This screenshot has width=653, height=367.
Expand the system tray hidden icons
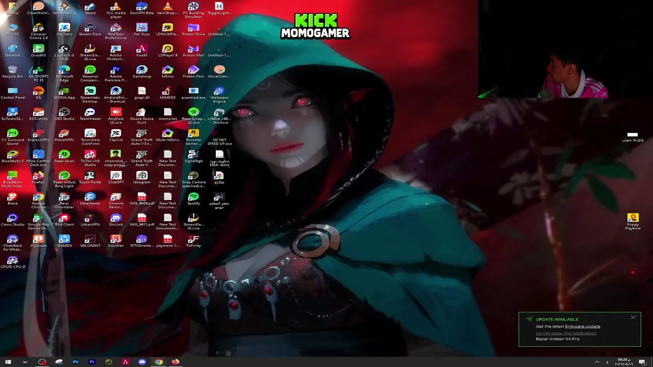tap(597, 362)
